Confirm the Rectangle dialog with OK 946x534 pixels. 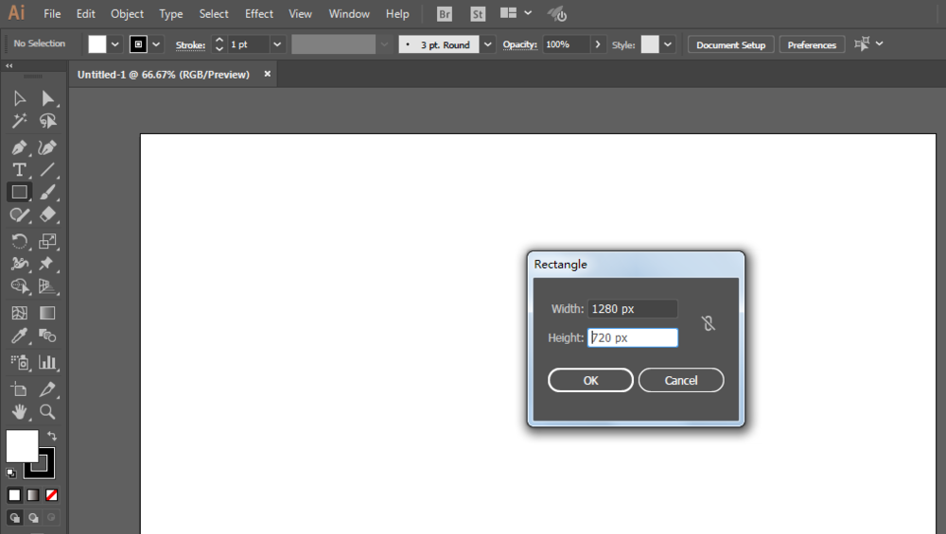590,380
